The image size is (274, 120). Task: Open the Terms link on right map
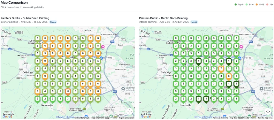click(x=253, y=118)
